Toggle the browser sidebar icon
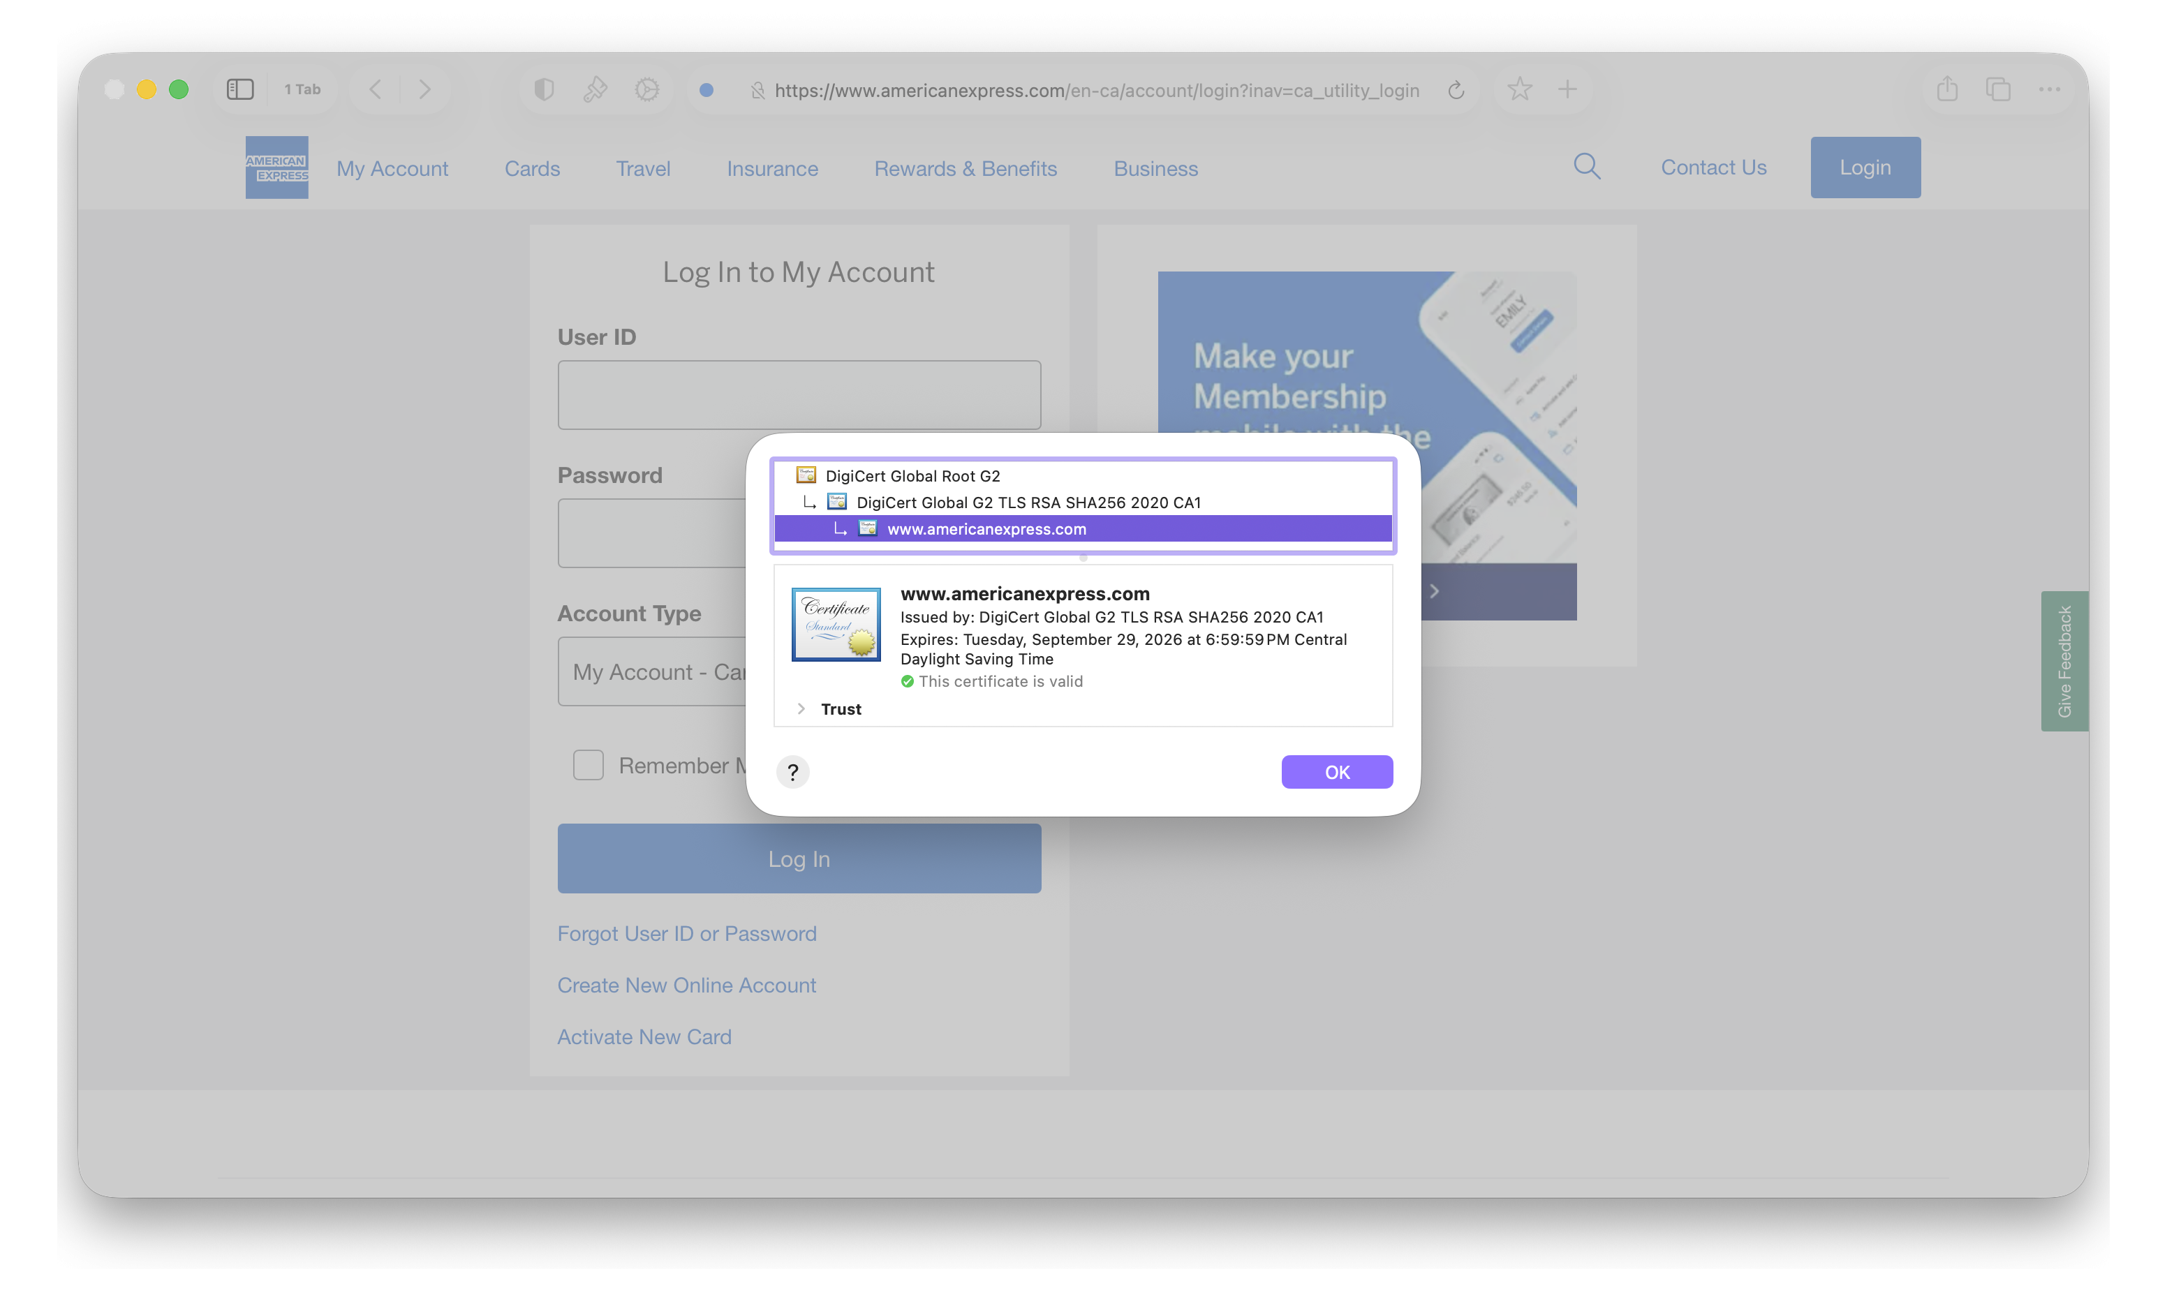2167x1301 pixels. click(239, 89)
